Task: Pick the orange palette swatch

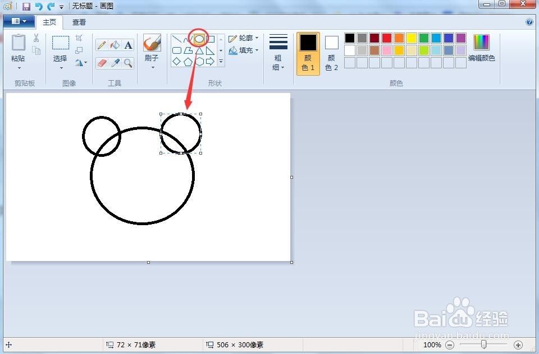Action: click(x=399, y=38)
